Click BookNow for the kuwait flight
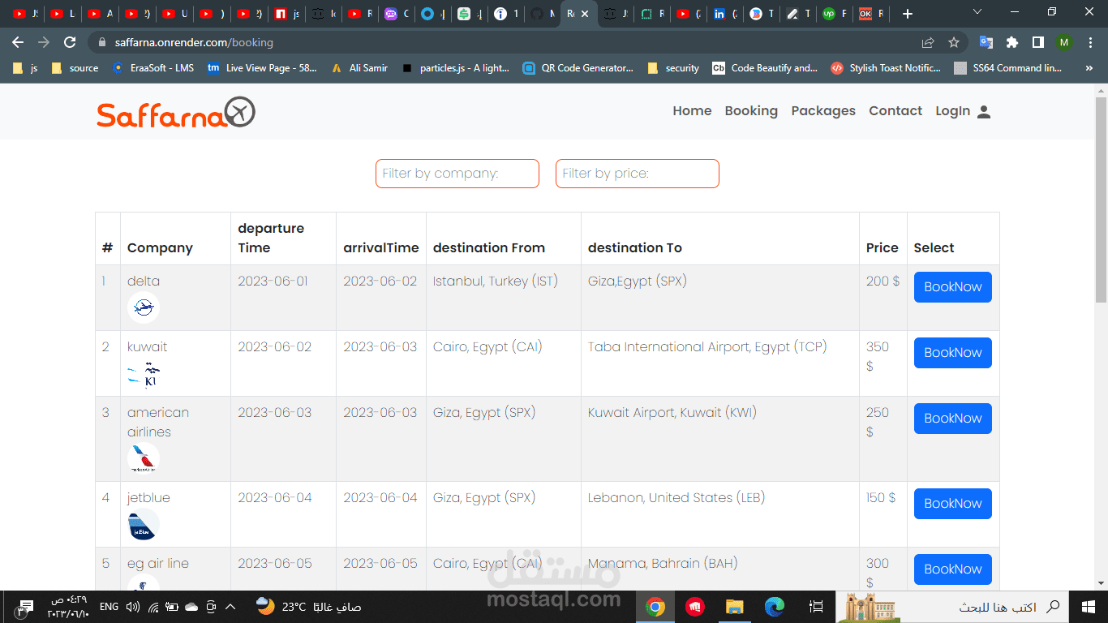This screenshot has height=623, width=1108. pos(953,353)
